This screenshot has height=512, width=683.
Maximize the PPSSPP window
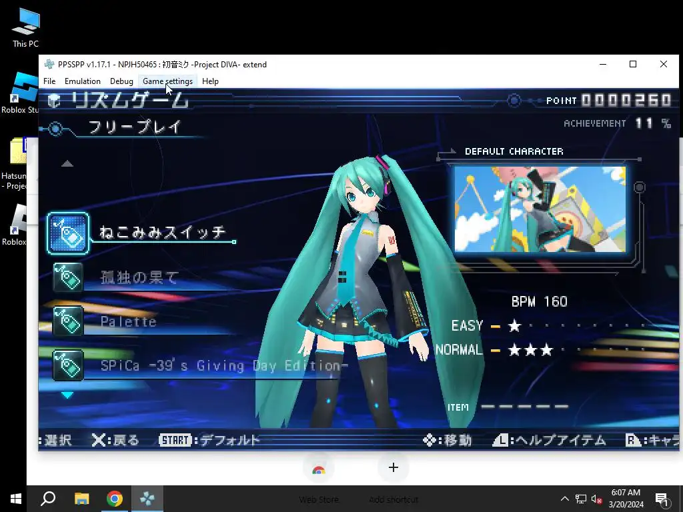[x=633, y=64]
